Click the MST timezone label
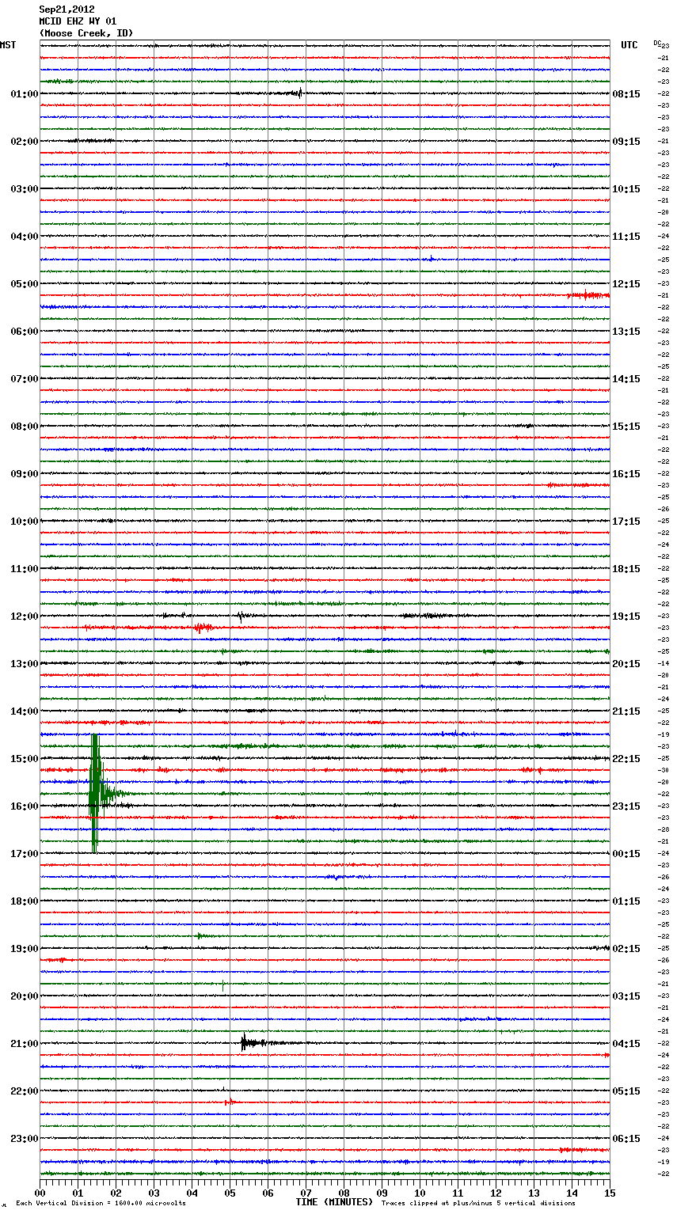This screenshot has width=673, height=1214. tap(8, 45)
